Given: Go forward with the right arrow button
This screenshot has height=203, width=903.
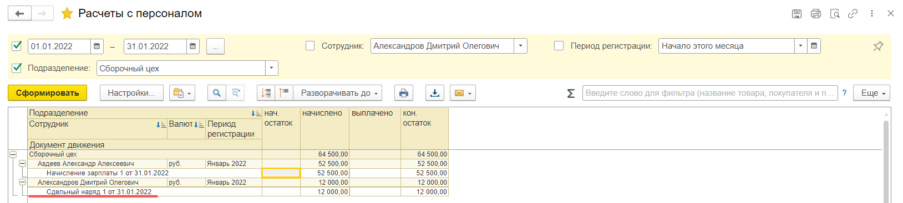Looking at the screenshot, I should pos(42,13).
